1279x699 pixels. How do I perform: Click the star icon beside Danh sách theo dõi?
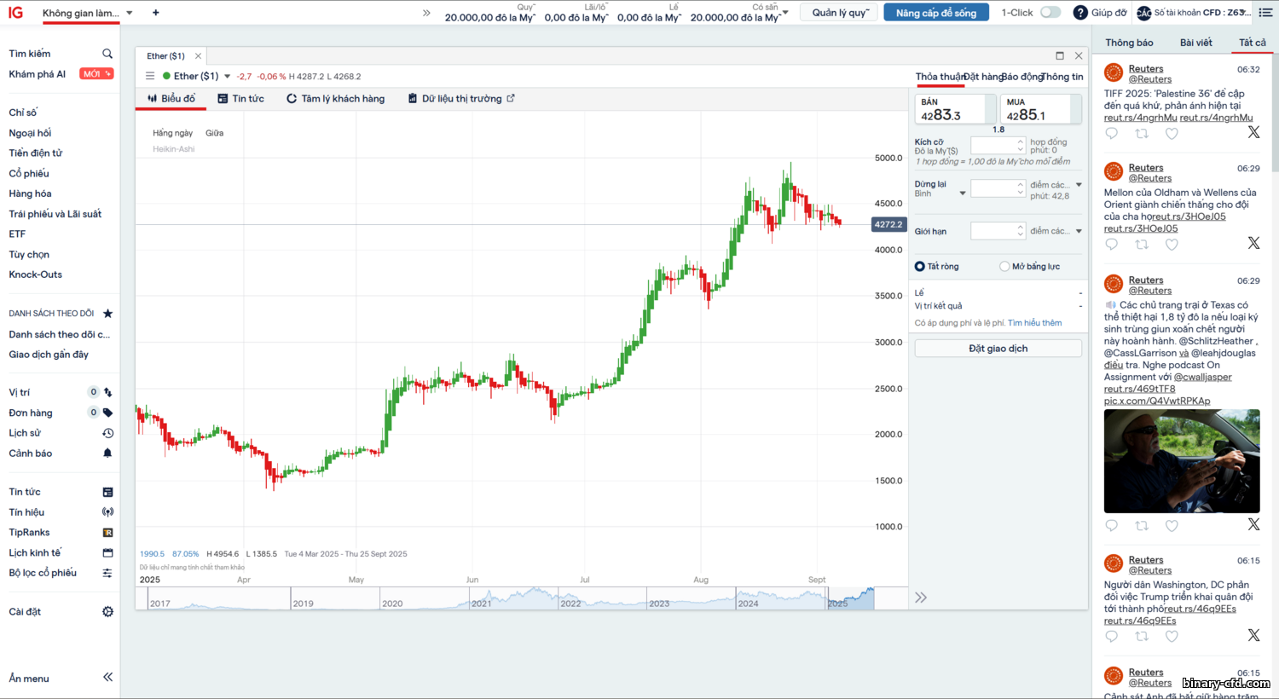click(107, 314)
